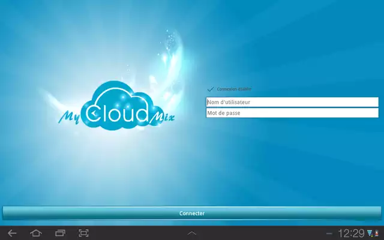Check the battery status icon
Viewport: 384px width, 240px height.
coord(376,233)
